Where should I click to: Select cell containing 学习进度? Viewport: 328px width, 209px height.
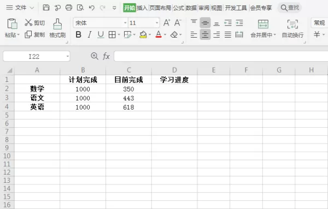[x=174, y=80]
